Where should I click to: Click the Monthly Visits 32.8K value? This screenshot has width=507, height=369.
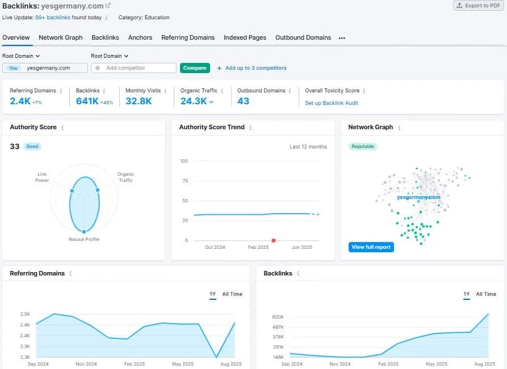[x=139, y=101]
